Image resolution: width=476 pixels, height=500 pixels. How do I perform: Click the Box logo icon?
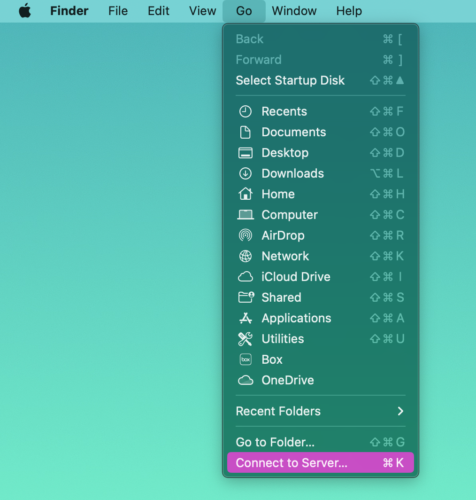(246, 359)
